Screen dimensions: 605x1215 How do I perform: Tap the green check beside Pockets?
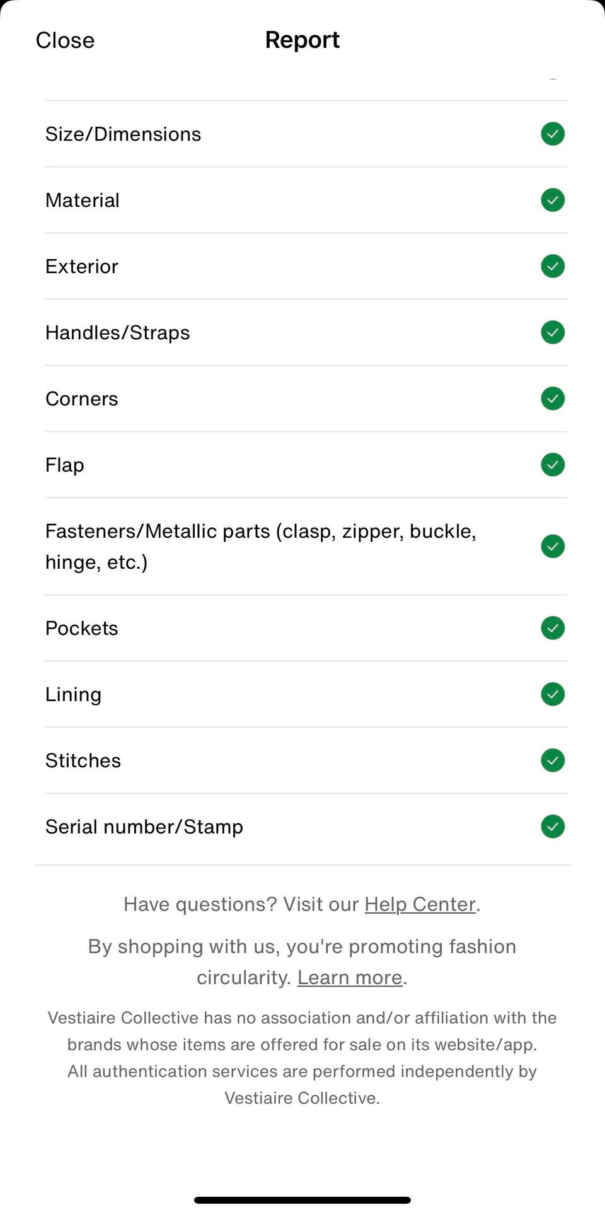pos(553,628)
